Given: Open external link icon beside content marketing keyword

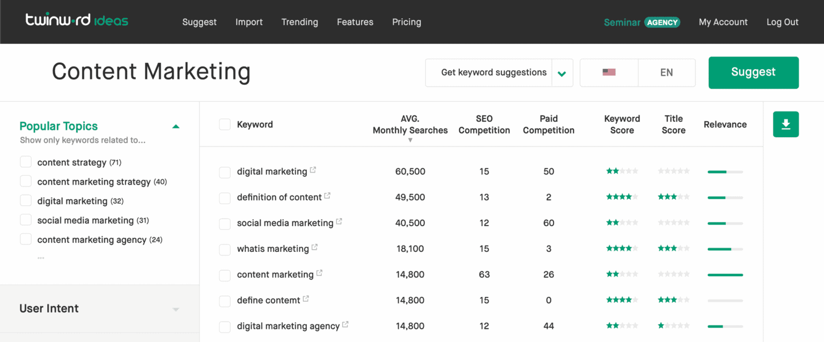Looking at the screenshot, I should [x=319, y=273].
